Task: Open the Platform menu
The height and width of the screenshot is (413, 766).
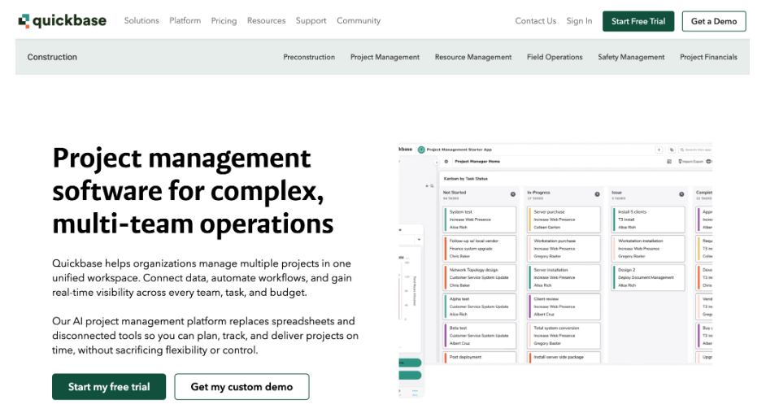Action: (x=185, y=20)
